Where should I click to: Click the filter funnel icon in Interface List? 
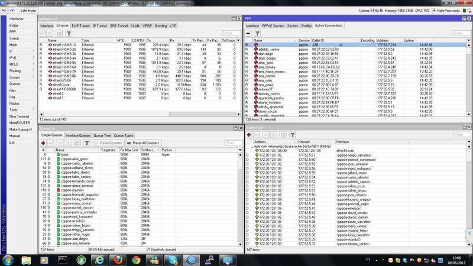(69, 33)
